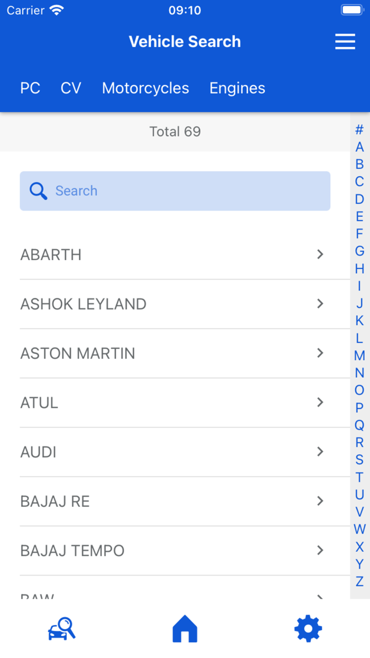The width and height of the screenshot is (370, 658).
Task: Tap the magnifier icon inside the search bar
Action: click(x=38, y=190)
